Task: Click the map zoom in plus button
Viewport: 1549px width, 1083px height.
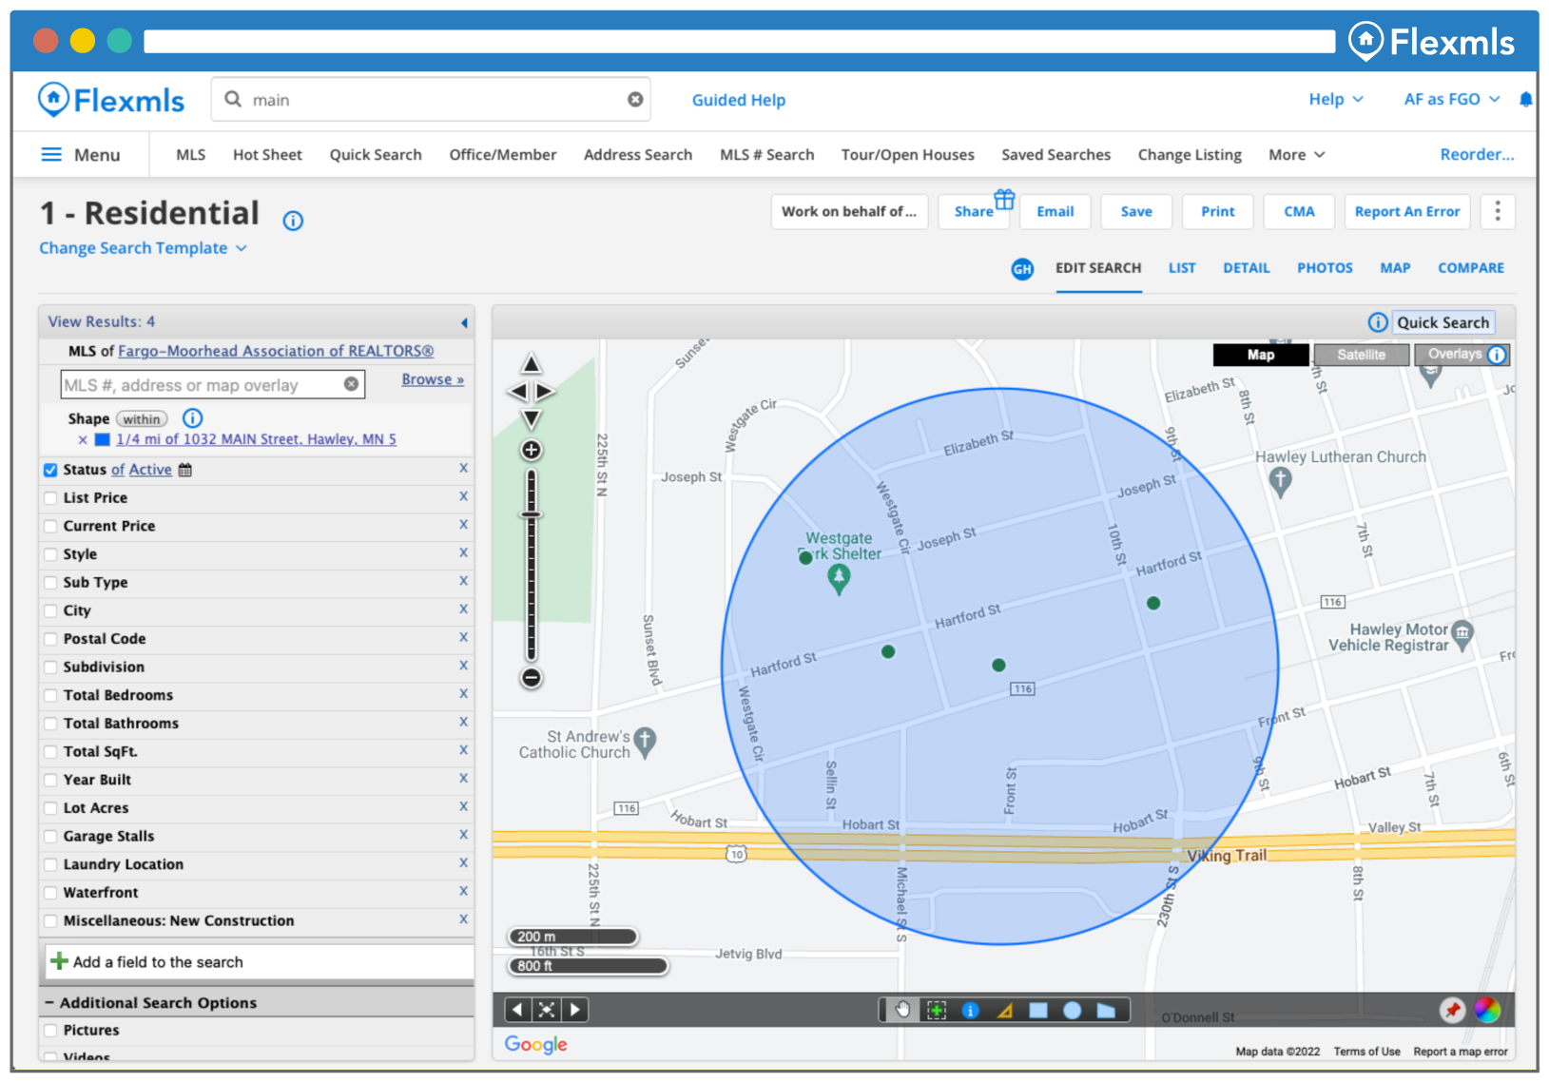Action: tap(532, 451)
